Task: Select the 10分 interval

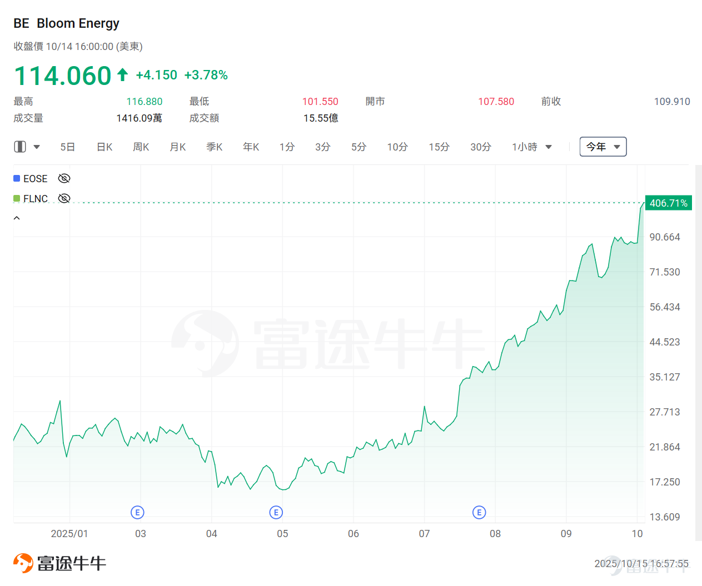Action: point(397,147)
